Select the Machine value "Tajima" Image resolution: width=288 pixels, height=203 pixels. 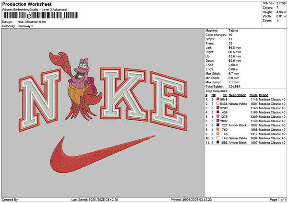[233, 31]
